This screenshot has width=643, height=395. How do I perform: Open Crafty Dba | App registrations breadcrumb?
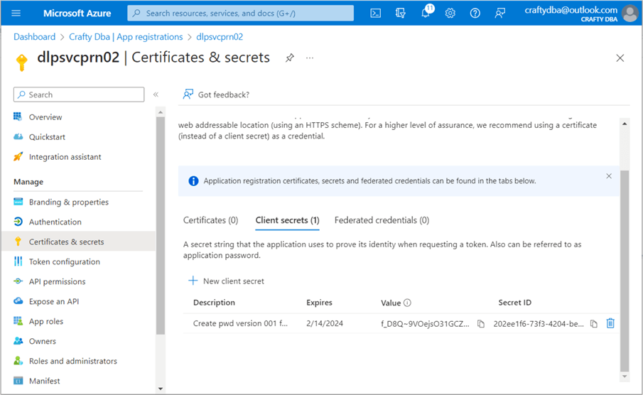coord(126,37)
